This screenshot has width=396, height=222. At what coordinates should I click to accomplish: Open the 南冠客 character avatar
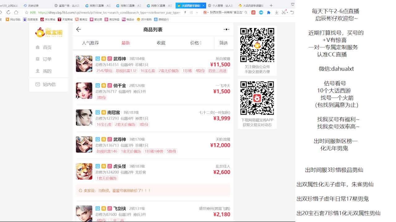click(84, 117)
